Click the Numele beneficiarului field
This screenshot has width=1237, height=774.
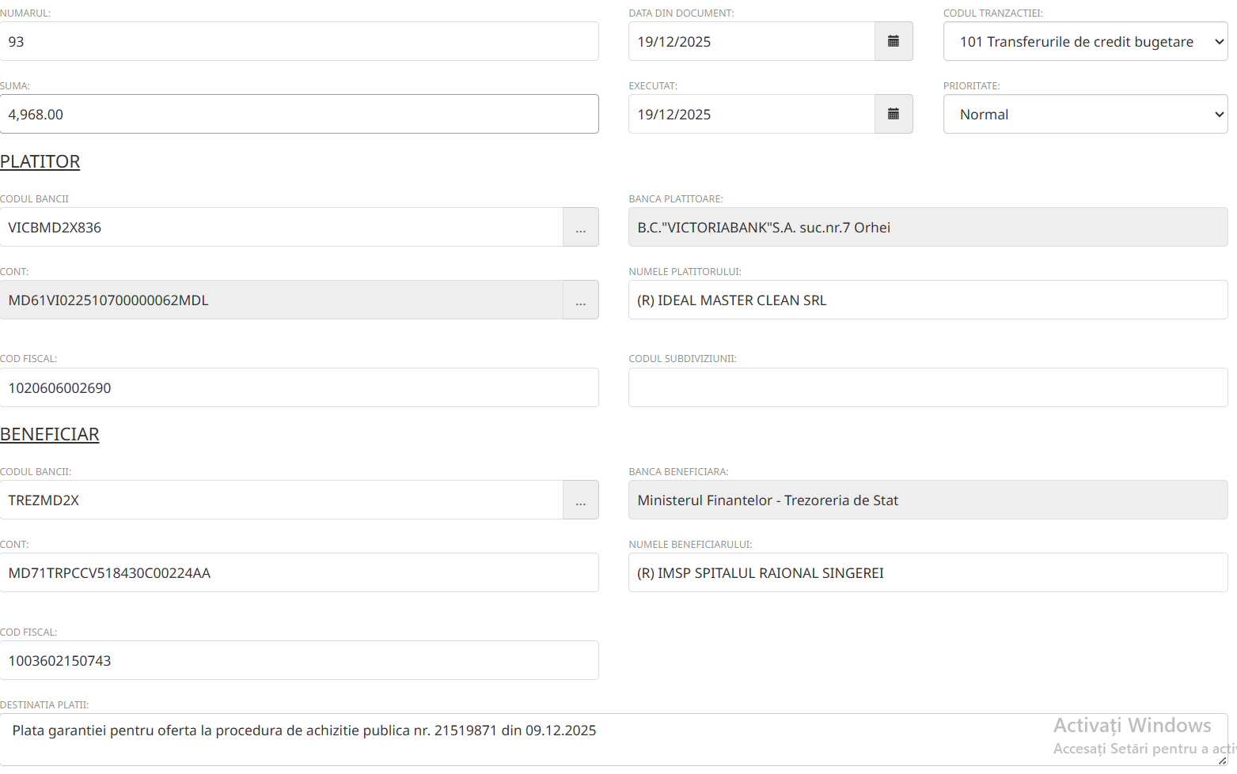pos(928,573)
